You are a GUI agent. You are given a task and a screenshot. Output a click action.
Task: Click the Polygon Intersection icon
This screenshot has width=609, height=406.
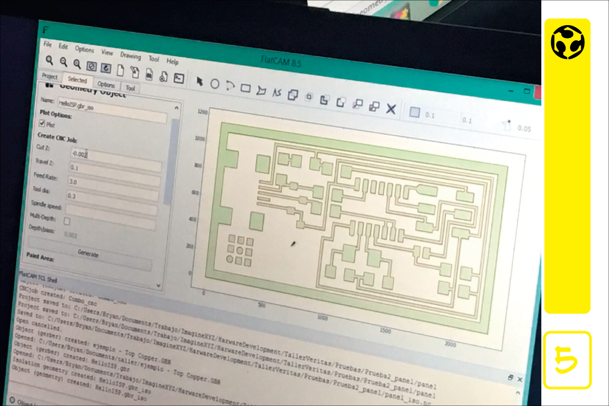(x=309, y=97)
